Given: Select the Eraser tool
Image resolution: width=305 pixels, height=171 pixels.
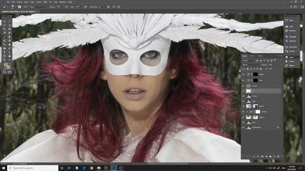Looking at the screenshot, I should (10, 41).
